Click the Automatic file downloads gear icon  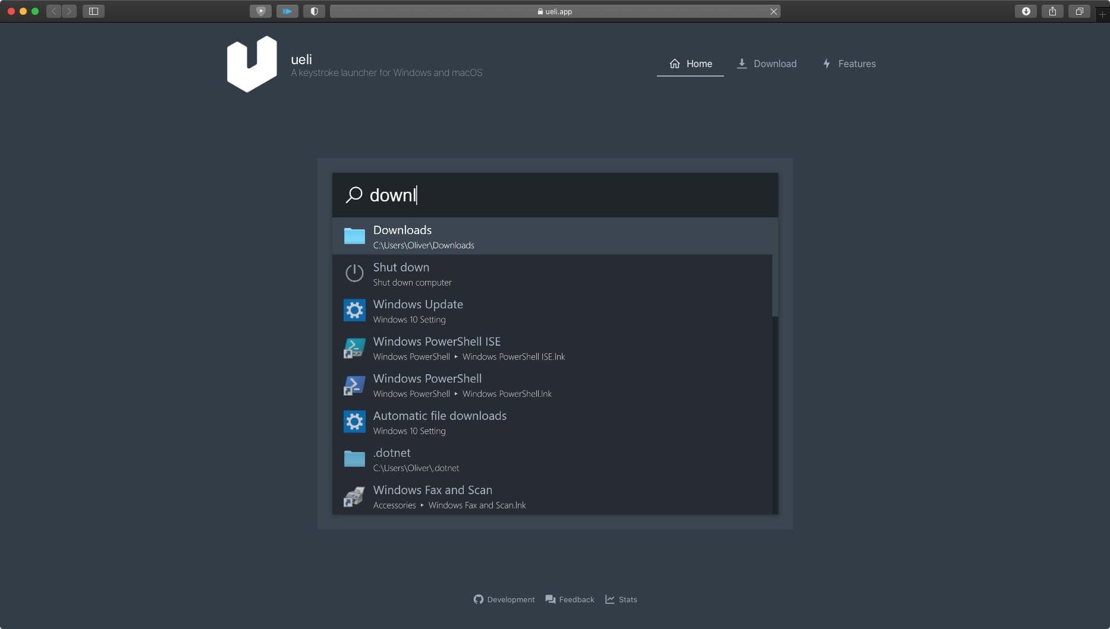click(354, 422)
